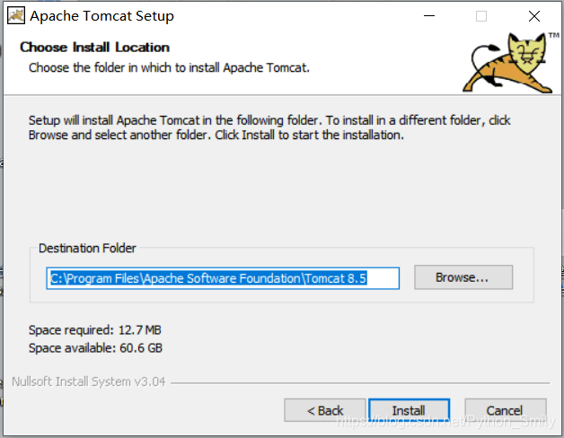Click the setup instructions paragraph text
This screenshot has height=438, width=564.
point(269,127)
